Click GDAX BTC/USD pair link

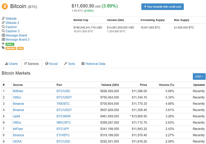point(63,141)
